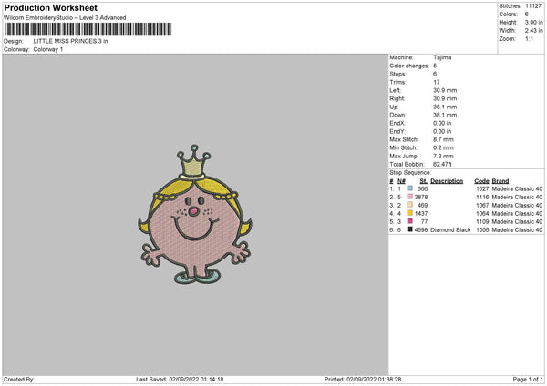Click the design name 'LITTLE MISS PRINCES 3 in'
Image resolution: width=547 pixels, height=386 pixels.
click(x=70, y=41)
